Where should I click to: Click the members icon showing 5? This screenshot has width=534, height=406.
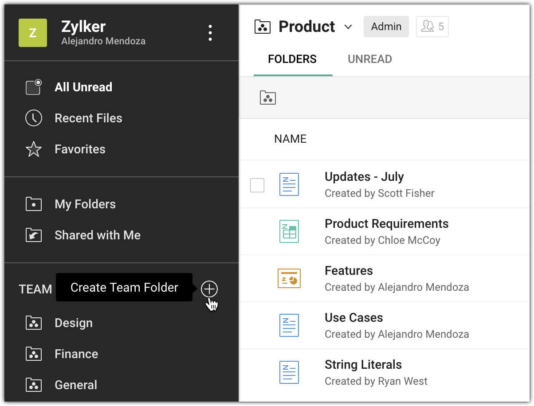[x=432, y=27]
